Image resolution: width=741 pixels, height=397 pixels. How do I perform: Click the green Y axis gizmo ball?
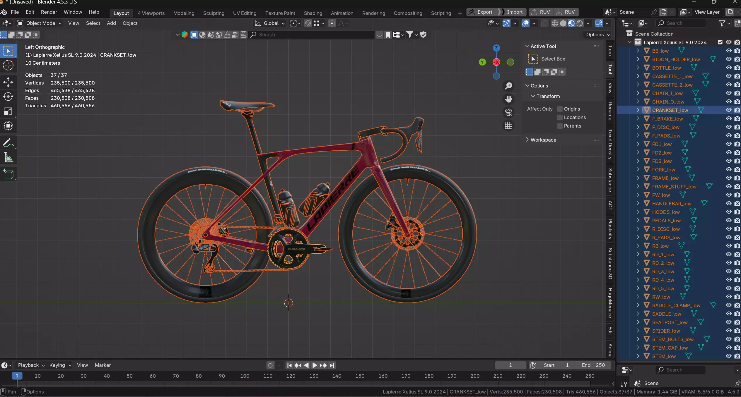(x=482, y=62)
